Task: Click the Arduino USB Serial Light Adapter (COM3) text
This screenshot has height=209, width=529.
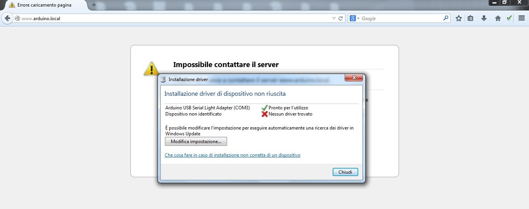Action: click(x=208, y=108)
